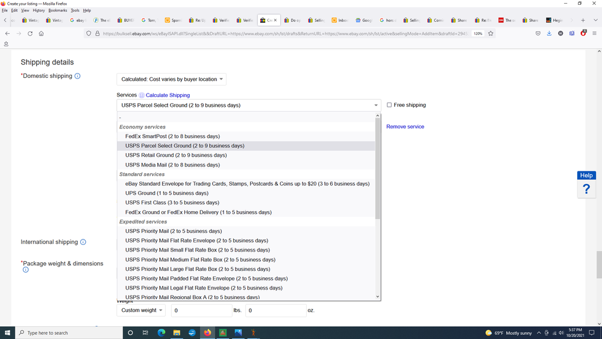Choose FedEx Ground or FedEx Home Delivery
602x339 pixels.
246,212
